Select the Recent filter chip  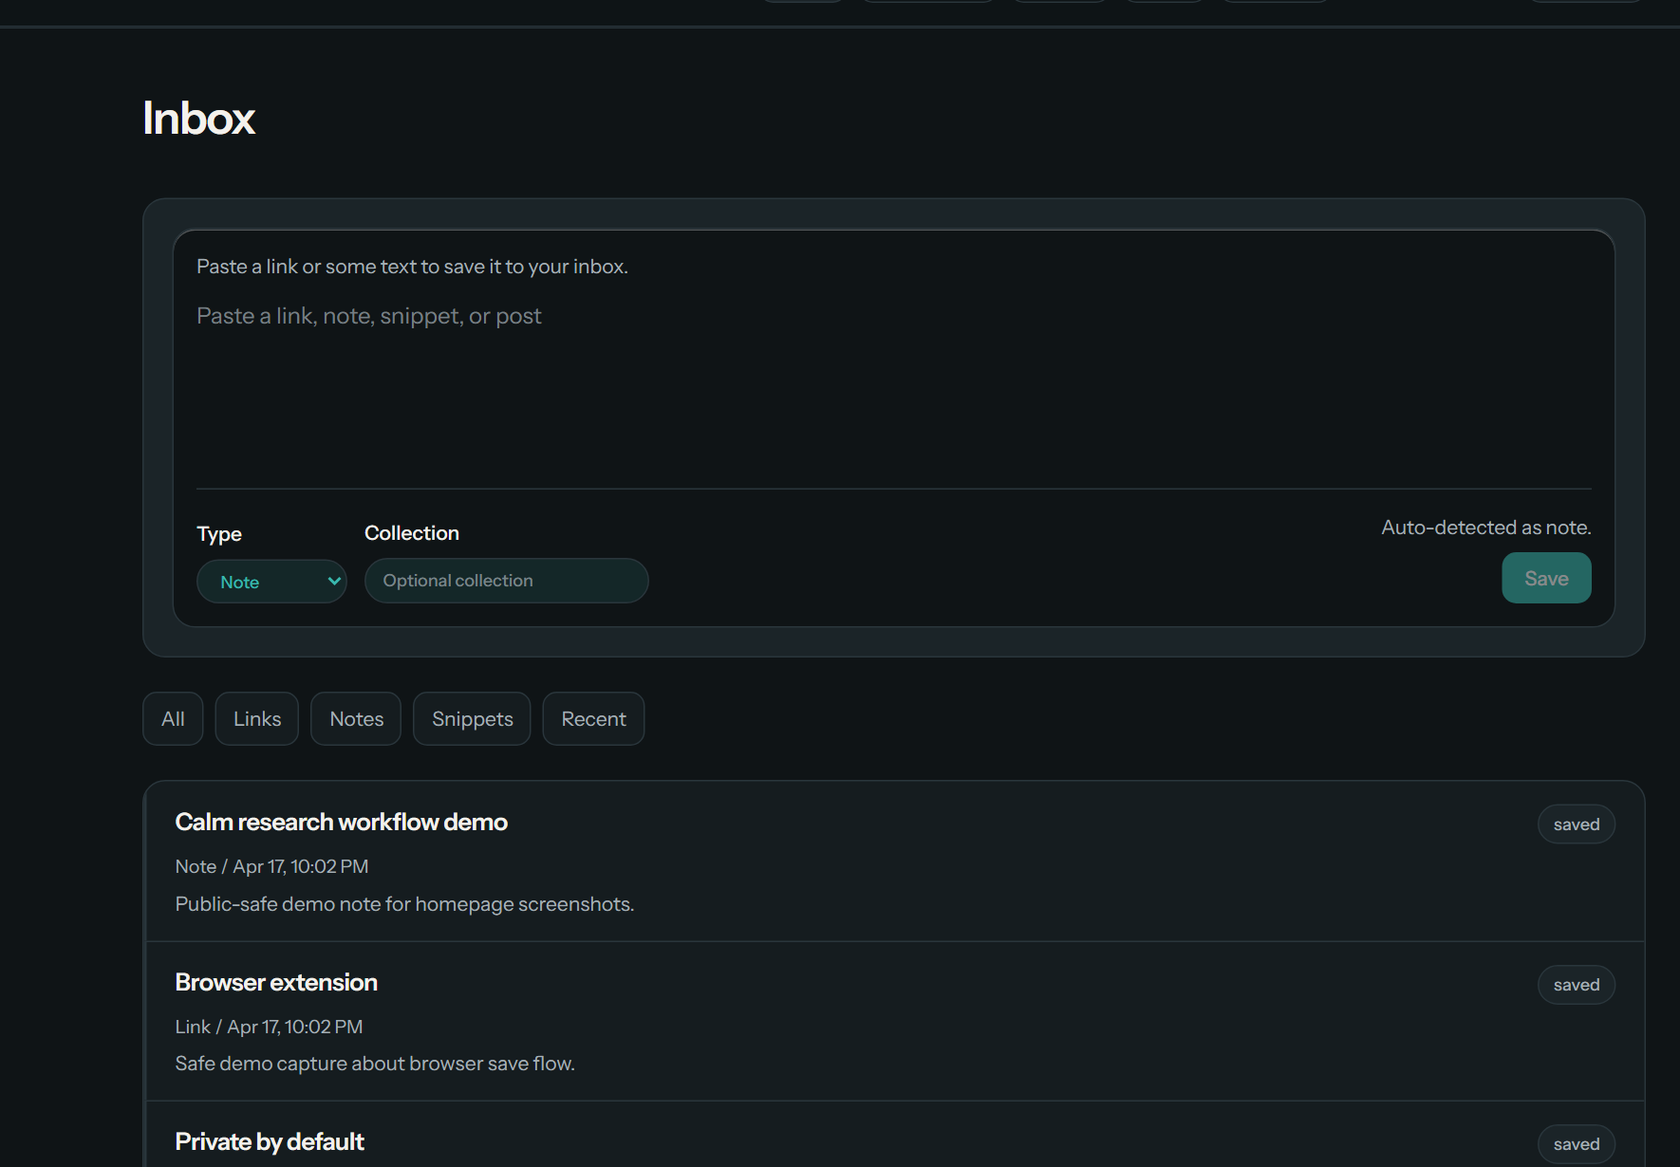point(593,718)
